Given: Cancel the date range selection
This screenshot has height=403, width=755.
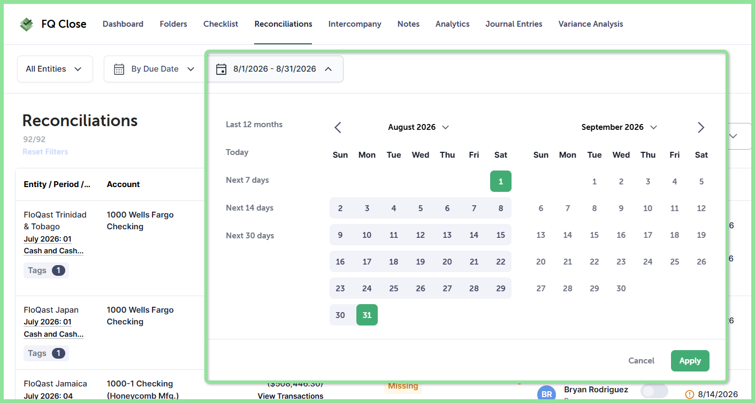Looking at the screenshot, I should 642,361.
